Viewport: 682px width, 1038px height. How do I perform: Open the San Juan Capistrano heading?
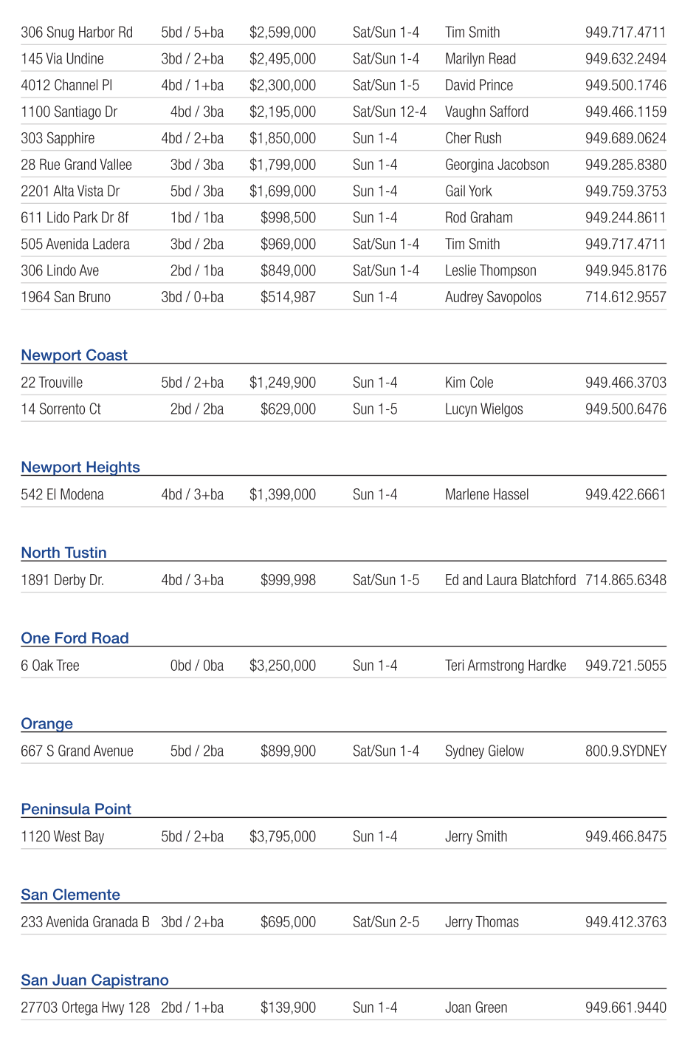[x=94, y=980]
